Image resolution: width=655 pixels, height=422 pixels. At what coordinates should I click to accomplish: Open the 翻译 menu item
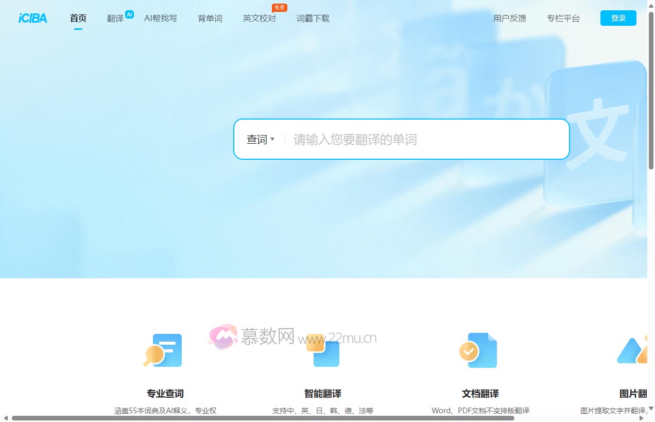point(115,19)
